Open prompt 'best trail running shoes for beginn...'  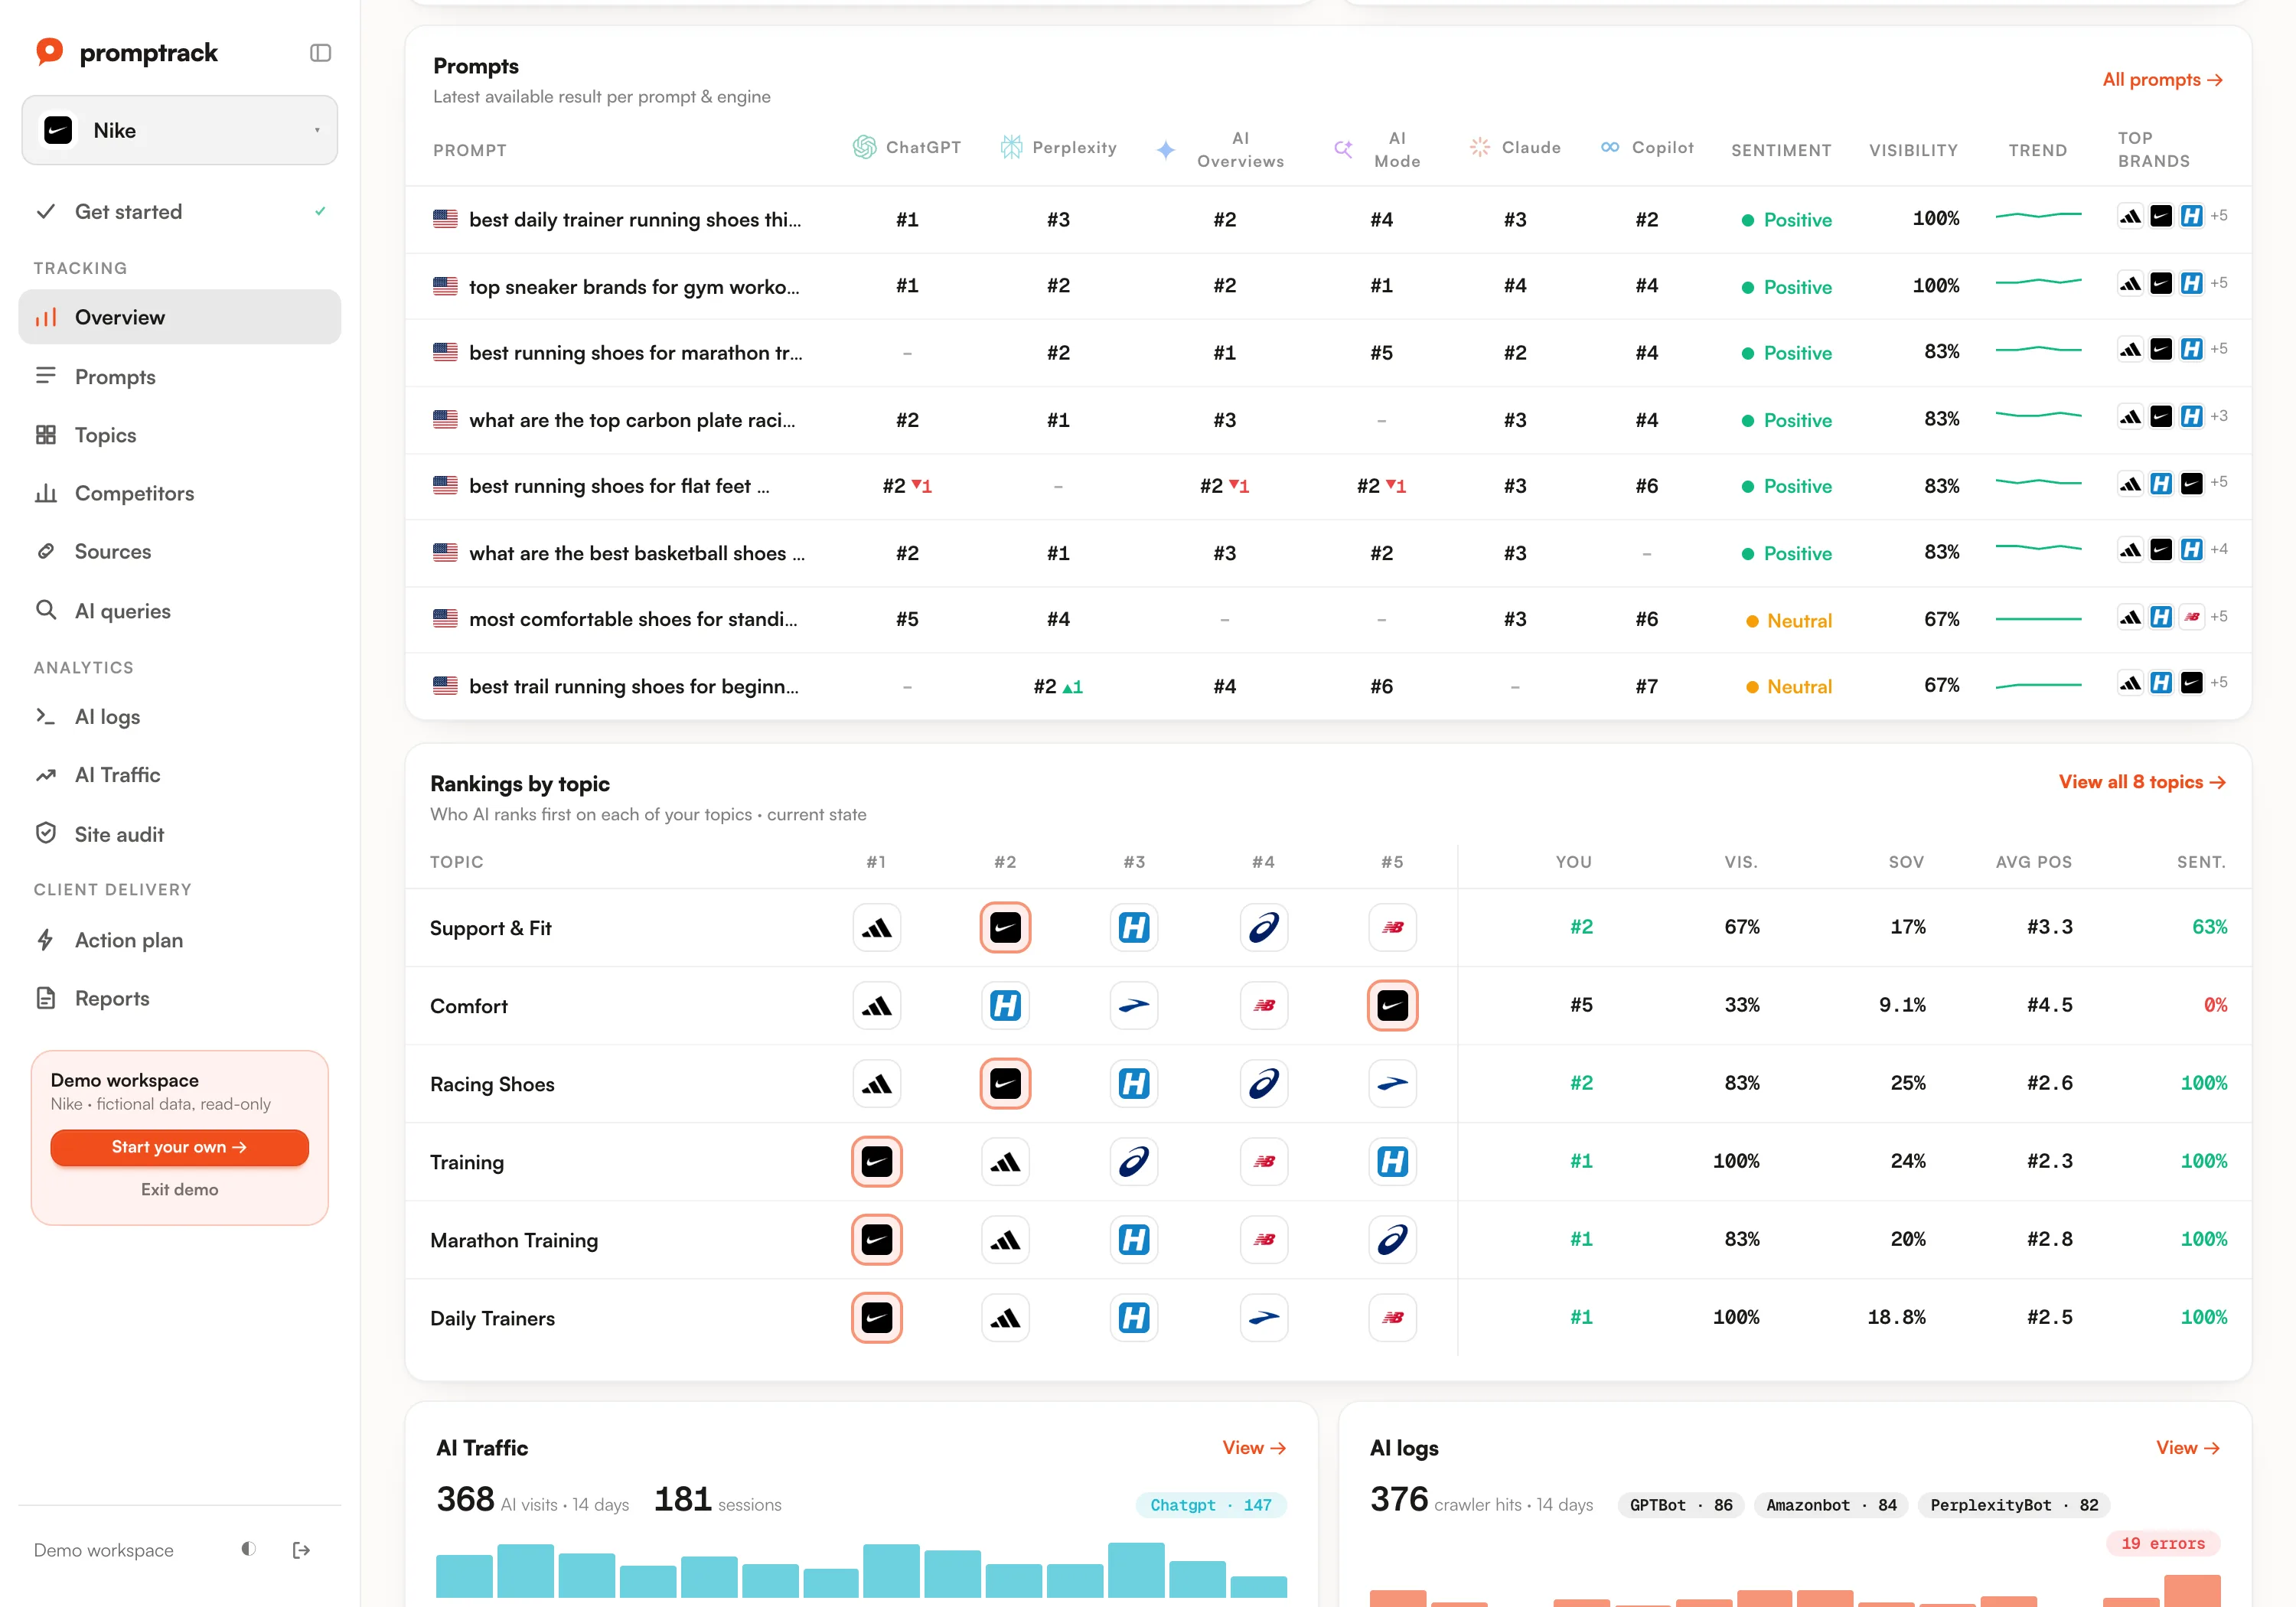click(x=633, y=686)
